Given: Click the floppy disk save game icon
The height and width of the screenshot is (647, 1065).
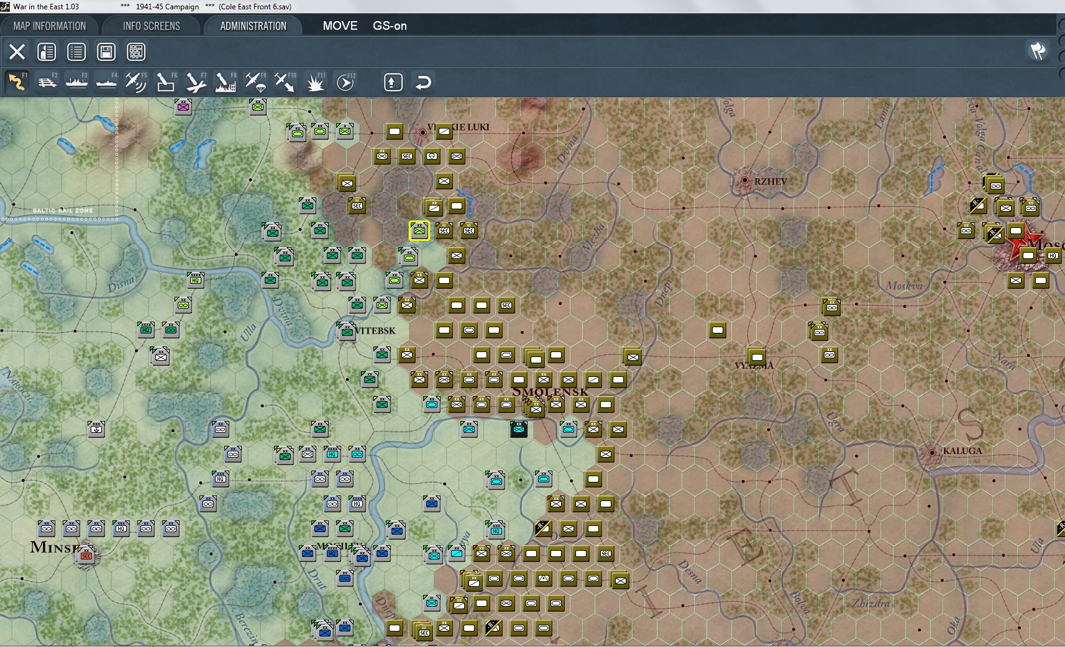Looking at the screenshot, I should 106,52.
